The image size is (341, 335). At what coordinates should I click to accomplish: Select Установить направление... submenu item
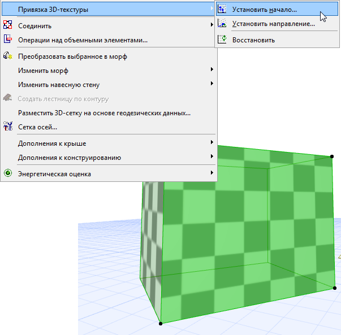click(x=277, y=24)
